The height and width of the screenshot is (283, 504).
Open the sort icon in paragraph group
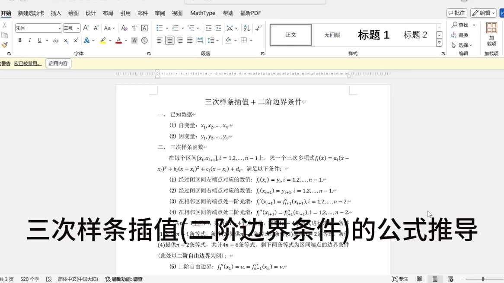point(246,28)
